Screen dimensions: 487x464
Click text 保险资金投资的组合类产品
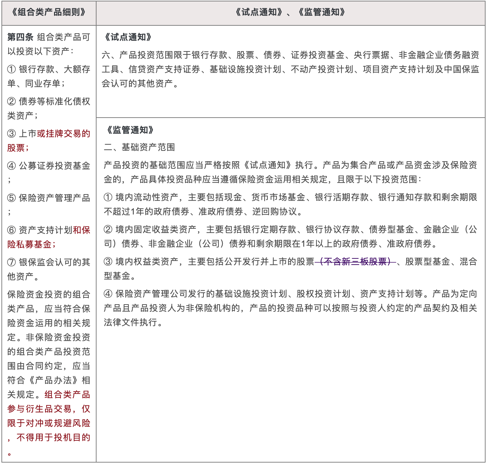click(49, 302)
